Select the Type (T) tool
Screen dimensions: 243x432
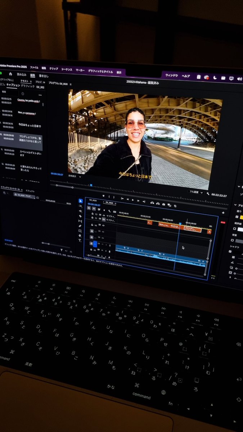80,240
